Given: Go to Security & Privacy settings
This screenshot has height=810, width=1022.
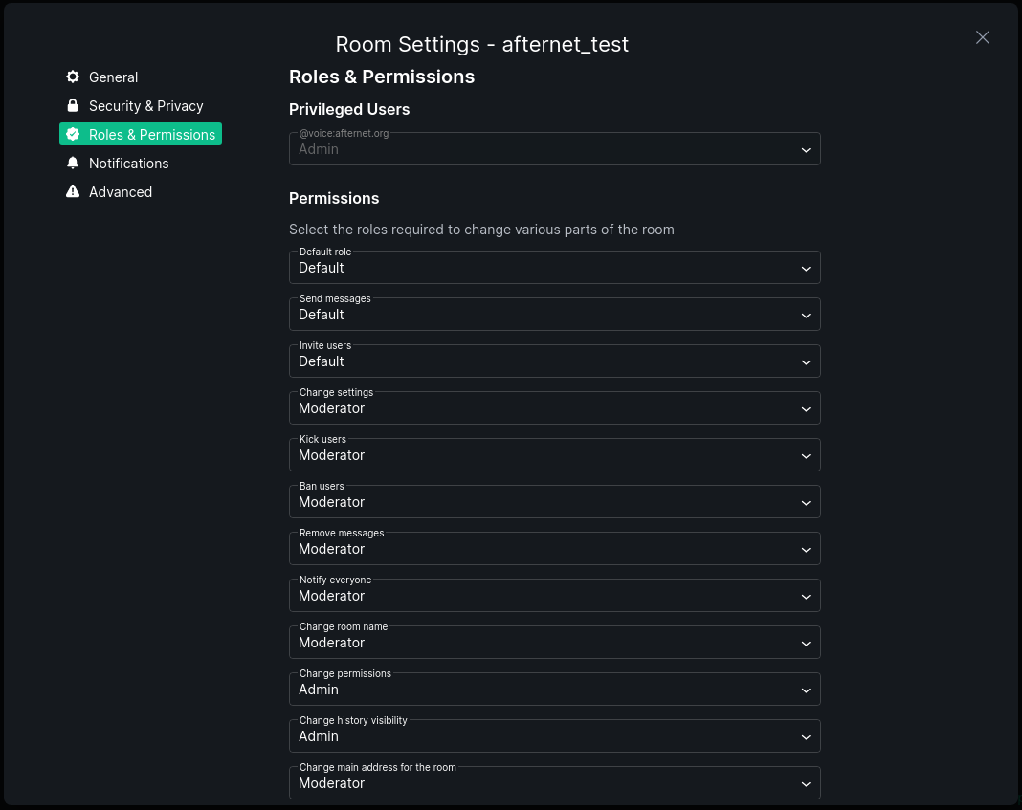Looking at the screenshot, I should coord(145,106).
